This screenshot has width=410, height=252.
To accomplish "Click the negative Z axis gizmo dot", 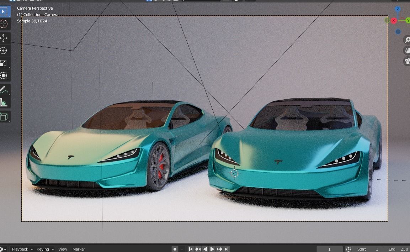I will click(x=398, y=32).
